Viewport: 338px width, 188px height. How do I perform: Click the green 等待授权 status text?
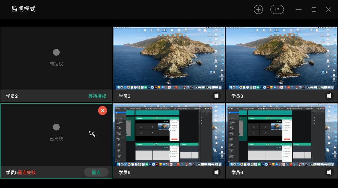tap(97, 96)
